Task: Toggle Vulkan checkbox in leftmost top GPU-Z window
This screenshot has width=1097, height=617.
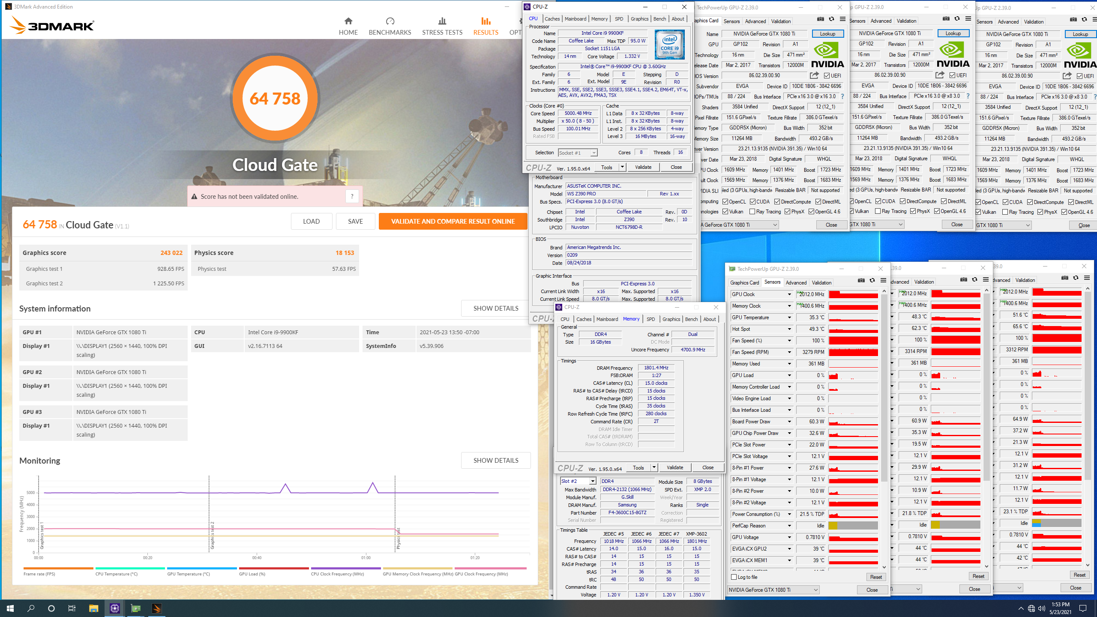Action: (x=725, y=212)
